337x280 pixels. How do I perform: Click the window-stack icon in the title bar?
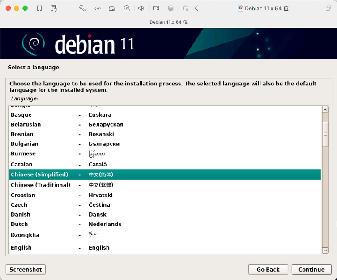pos(328,8)
